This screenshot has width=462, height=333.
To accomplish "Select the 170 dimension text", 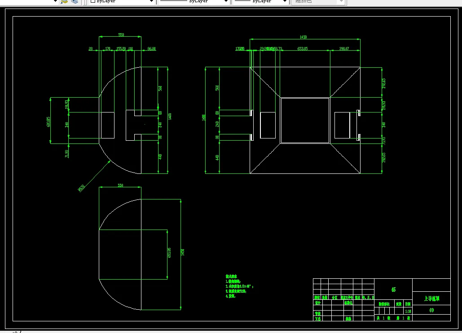I will 108,48.
